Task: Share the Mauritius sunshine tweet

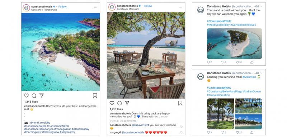Action: [x=252, y=133]
